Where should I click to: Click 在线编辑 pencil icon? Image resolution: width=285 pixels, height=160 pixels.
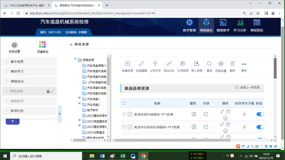[141, 64]
